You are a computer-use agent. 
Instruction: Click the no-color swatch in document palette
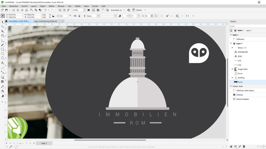16,147
